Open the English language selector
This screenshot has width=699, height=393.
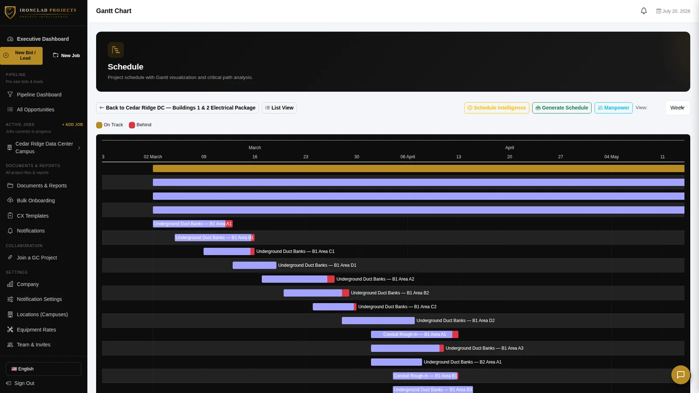44,369
